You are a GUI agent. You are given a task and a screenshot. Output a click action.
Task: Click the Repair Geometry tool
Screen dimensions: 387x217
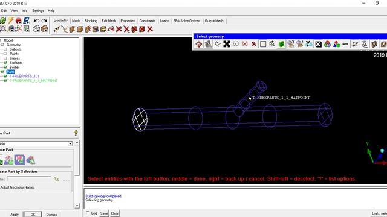96,30
